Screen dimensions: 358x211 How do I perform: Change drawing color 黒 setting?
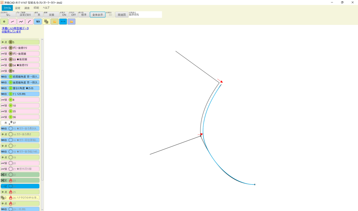tap(39, 15)
